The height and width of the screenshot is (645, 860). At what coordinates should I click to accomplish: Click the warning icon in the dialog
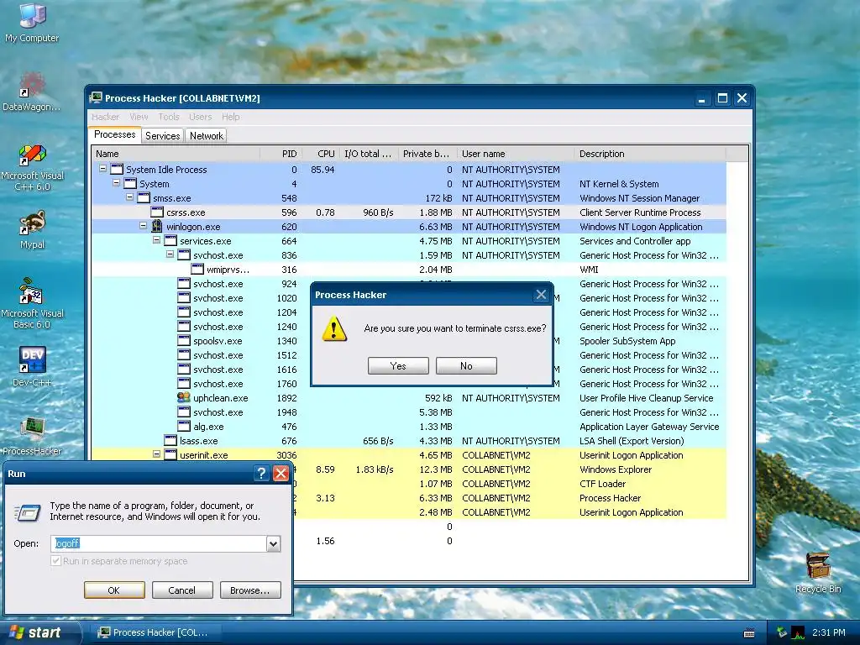[334, 328]
